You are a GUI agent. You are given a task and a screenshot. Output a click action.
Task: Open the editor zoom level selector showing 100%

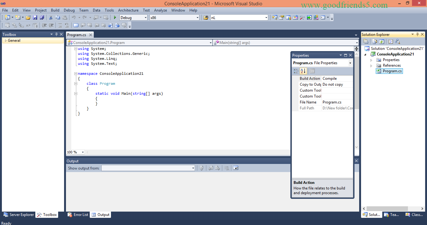(x=75, y=152)
